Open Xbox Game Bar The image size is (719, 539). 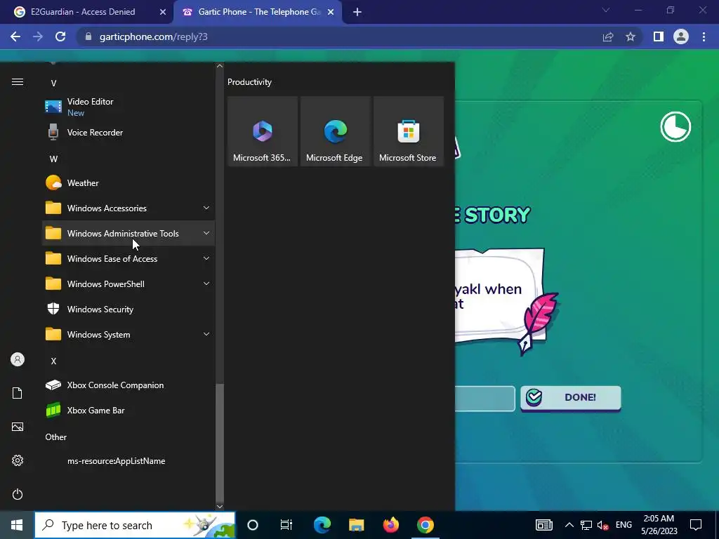(x=128, y=410)
